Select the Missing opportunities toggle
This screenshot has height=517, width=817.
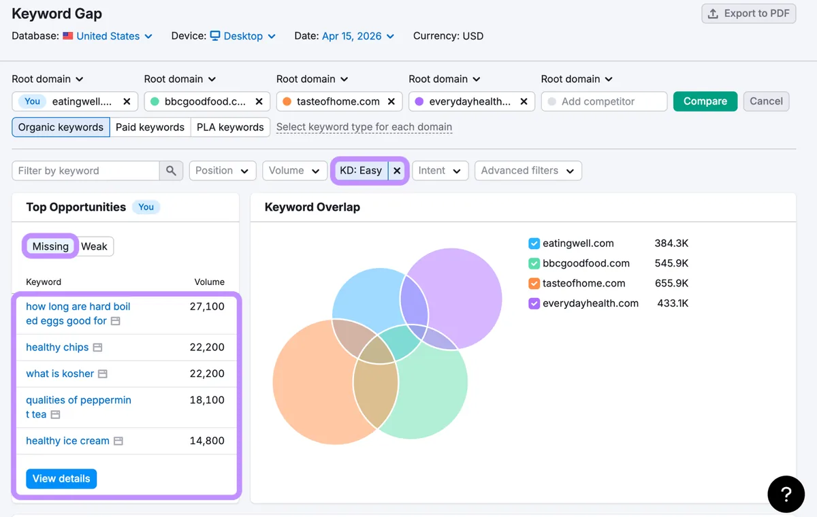coord(50,246)
